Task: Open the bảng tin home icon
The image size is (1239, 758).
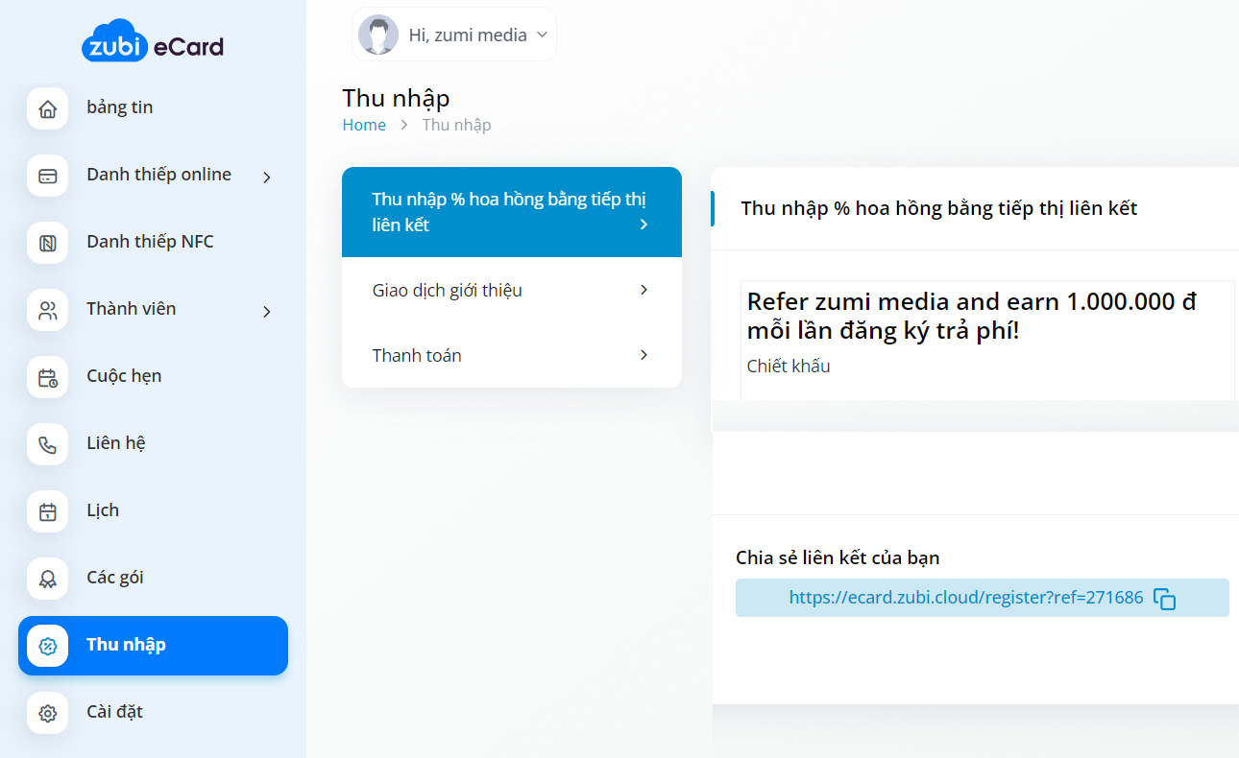Action: pyautogui.click(x=47, y=108)
